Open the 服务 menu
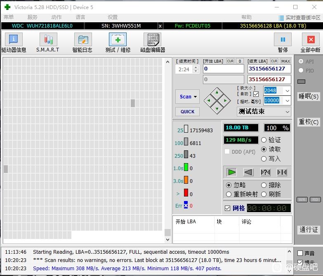The image size is (323, 276). click(33, 17)
